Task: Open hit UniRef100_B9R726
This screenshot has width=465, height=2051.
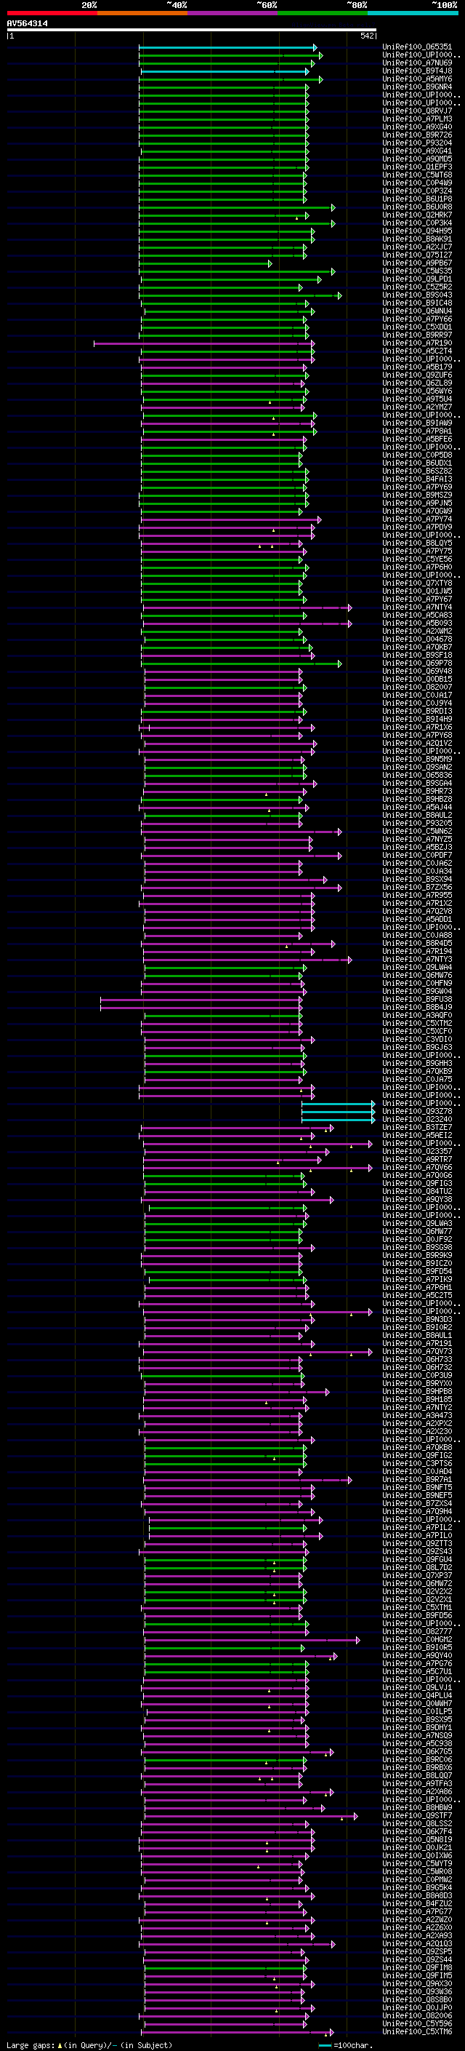Action: click(x=417, y=135)
